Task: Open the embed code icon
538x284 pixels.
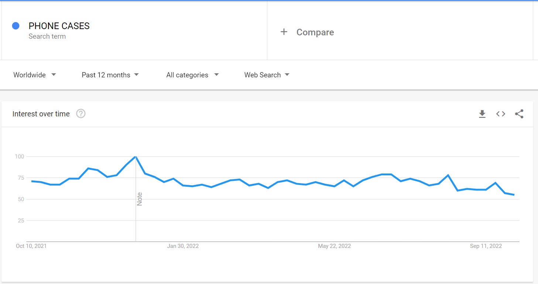Action: (x=500, y=114)
